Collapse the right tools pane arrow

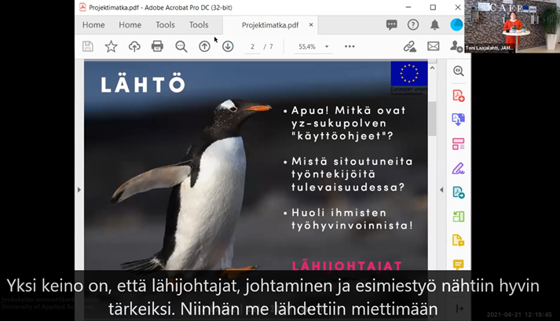click(x=441, y=190)
